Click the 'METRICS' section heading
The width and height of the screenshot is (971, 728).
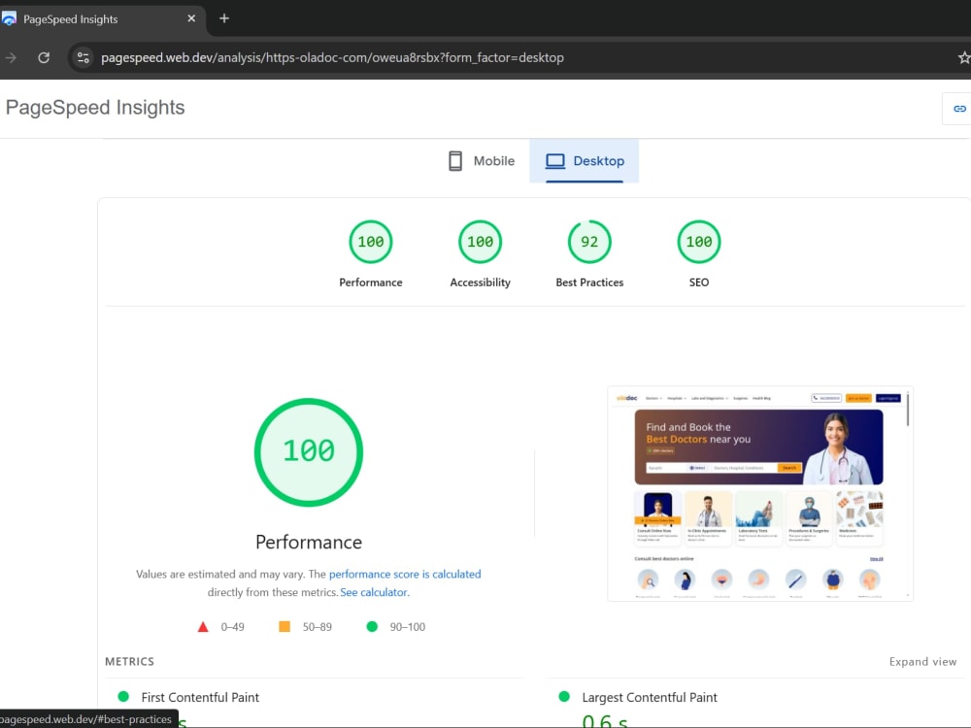coord(129,661)
